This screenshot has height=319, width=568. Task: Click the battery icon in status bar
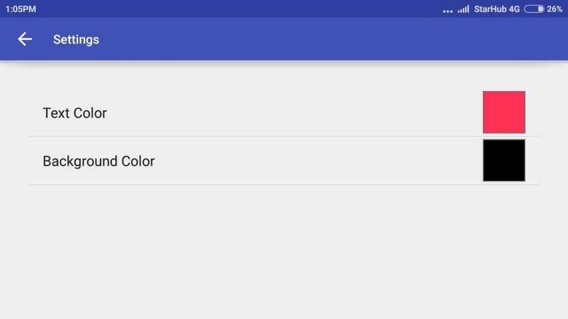pyautogui.click(x=534, y=9)
